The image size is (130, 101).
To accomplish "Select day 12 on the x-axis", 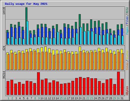I will [50, 98].
